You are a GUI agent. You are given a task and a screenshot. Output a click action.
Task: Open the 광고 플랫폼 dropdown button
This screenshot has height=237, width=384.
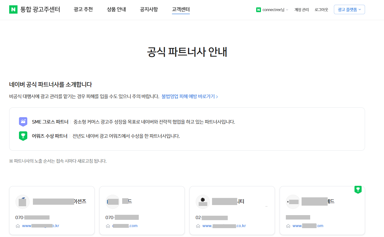click(349, 9)
